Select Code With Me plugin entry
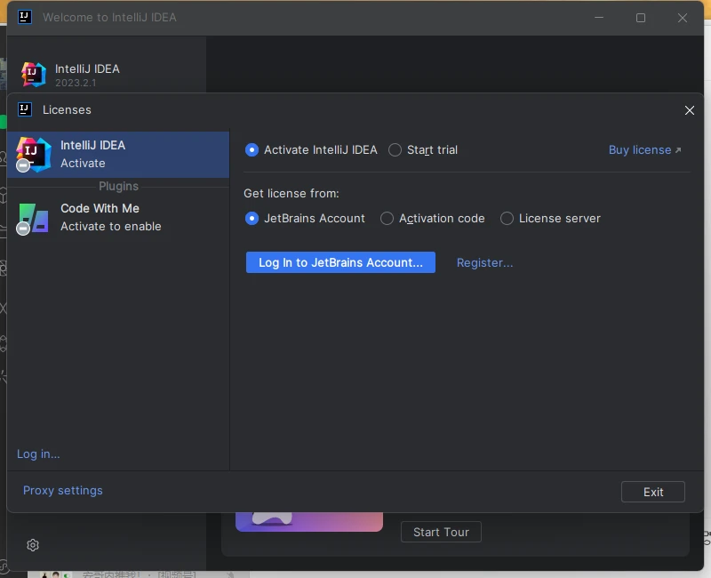Viewport: 711px width, 578px height. (x=118, y=217)
